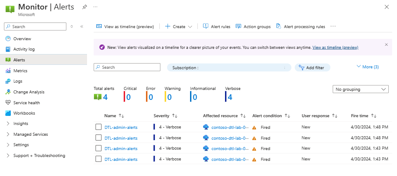Open the header ellipsis more options
This screenshot has height=176, width=397.
[x=95, y=7]
